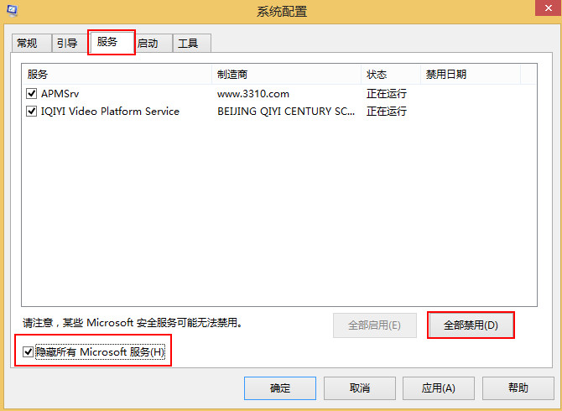562x411 pixels.
Task: Open the 引导 tab
Action: (65, 44)
